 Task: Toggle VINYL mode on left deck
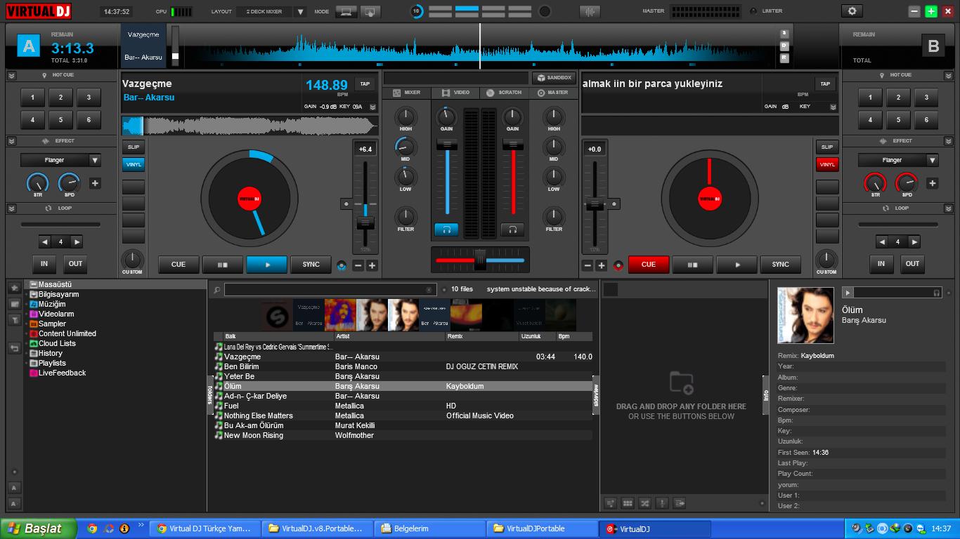pos(134,164)
